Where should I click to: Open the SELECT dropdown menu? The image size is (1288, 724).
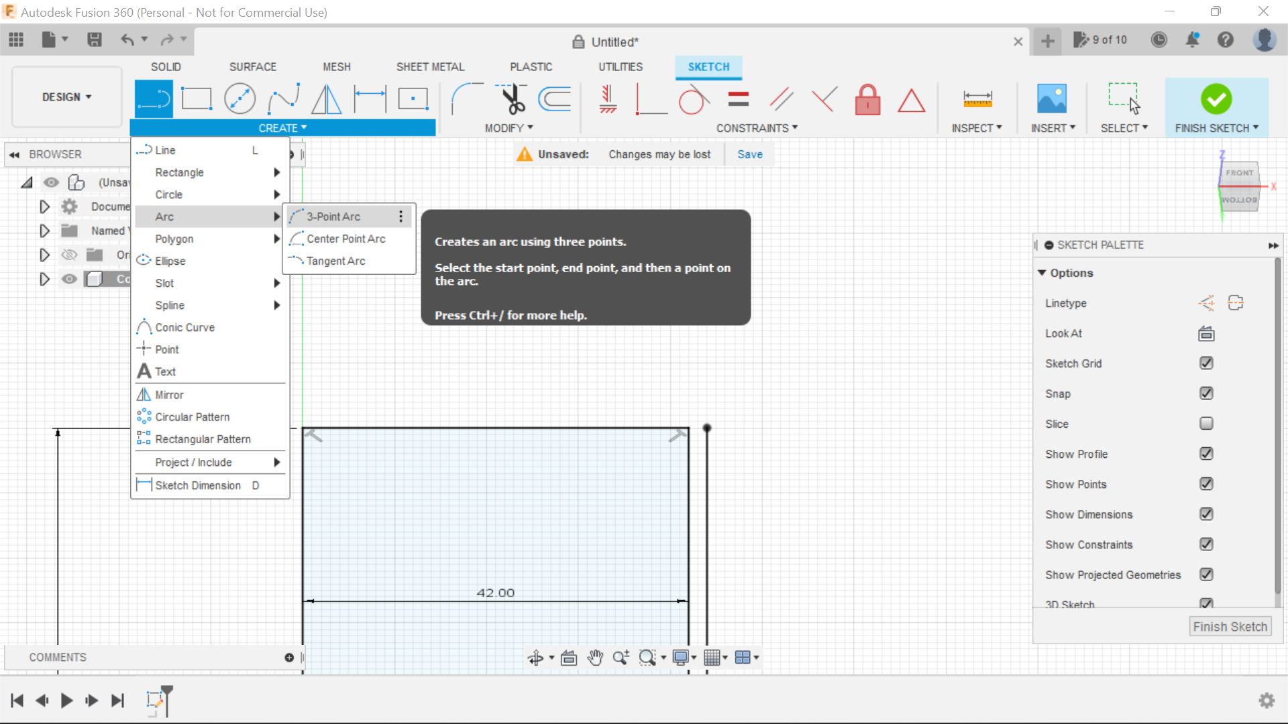[1124, 128]
